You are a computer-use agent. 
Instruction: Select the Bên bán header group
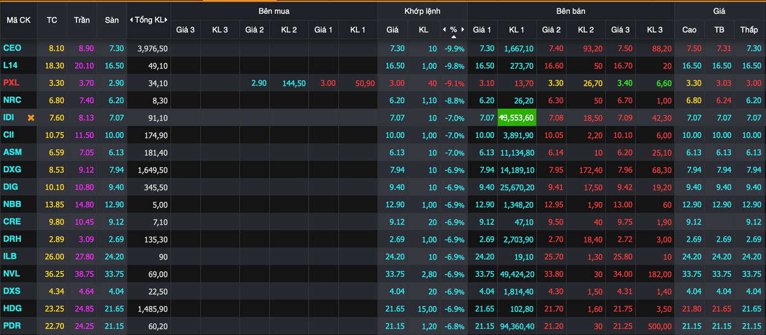(x=570, y=11)
